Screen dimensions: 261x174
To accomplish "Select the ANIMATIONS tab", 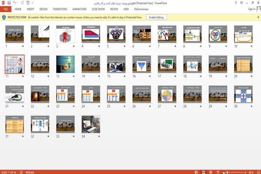I will tap(80, 9).
